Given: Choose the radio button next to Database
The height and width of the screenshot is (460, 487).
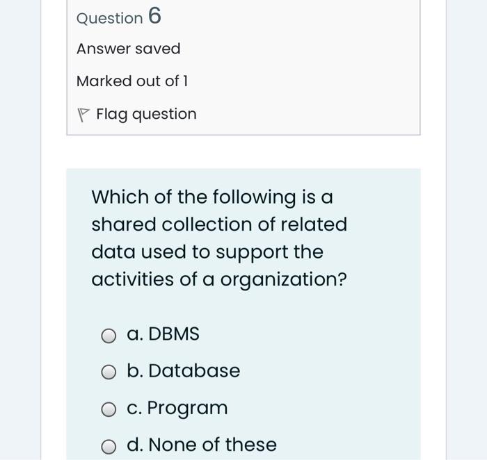Looking at the screenshot, I should (109, 373).
